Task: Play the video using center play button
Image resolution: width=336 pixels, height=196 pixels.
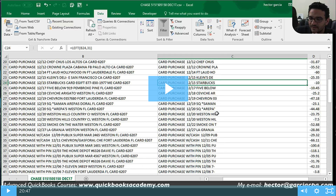Action: (x=168, y=89)
